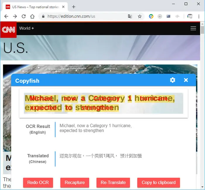Click the Re-Translate button

point(113,182)
